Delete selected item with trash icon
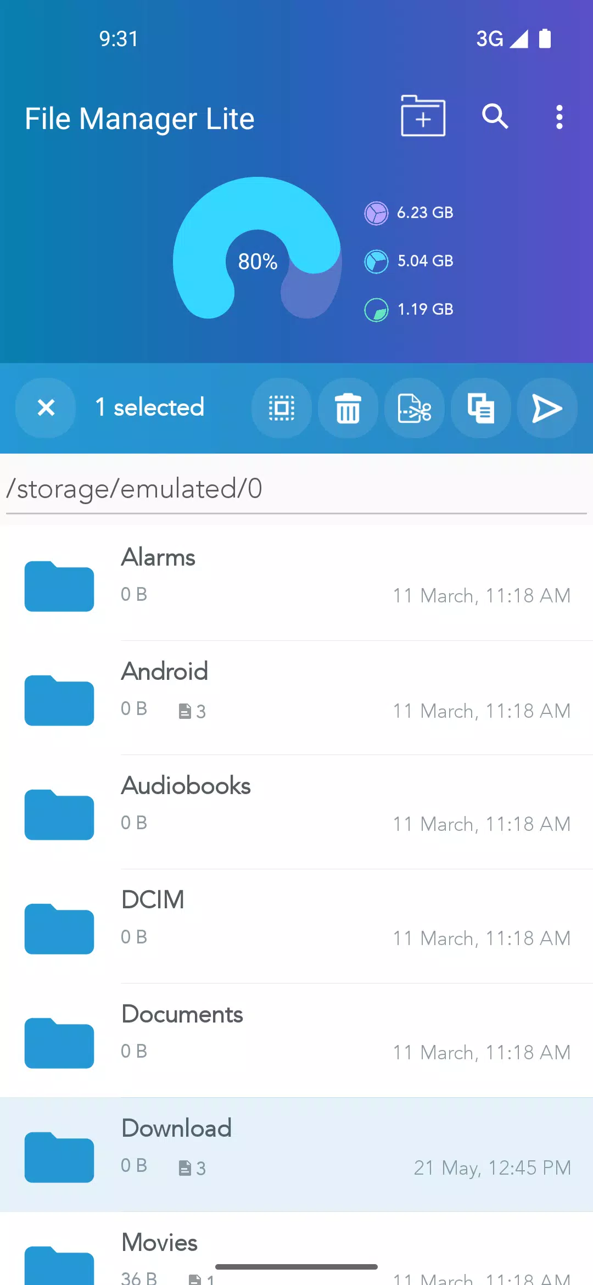 [x=348, y=407]
